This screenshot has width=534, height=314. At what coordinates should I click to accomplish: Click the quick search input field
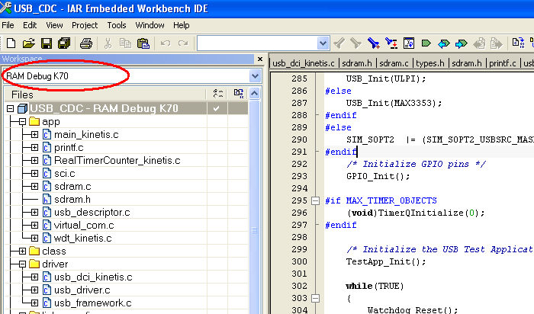[257, 43]
